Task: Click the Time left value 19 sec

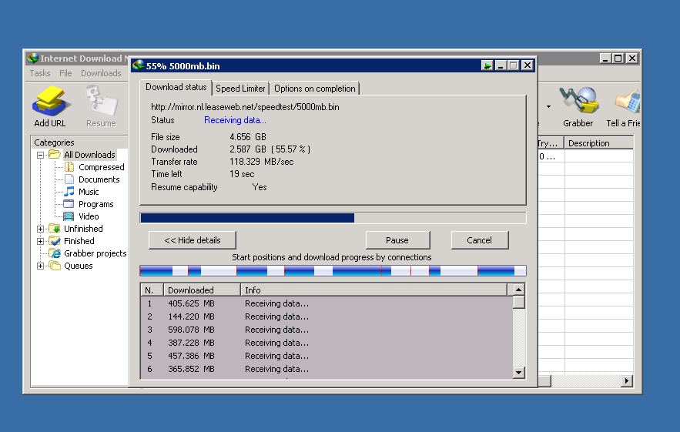Action: [x=242, y=174]
